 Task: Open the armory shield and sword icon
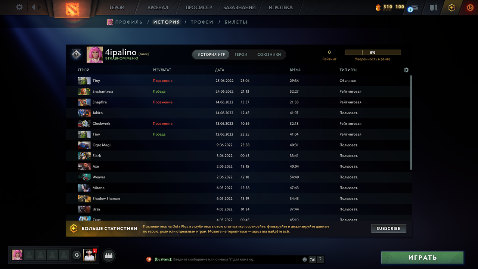click(x=433, y=7)
